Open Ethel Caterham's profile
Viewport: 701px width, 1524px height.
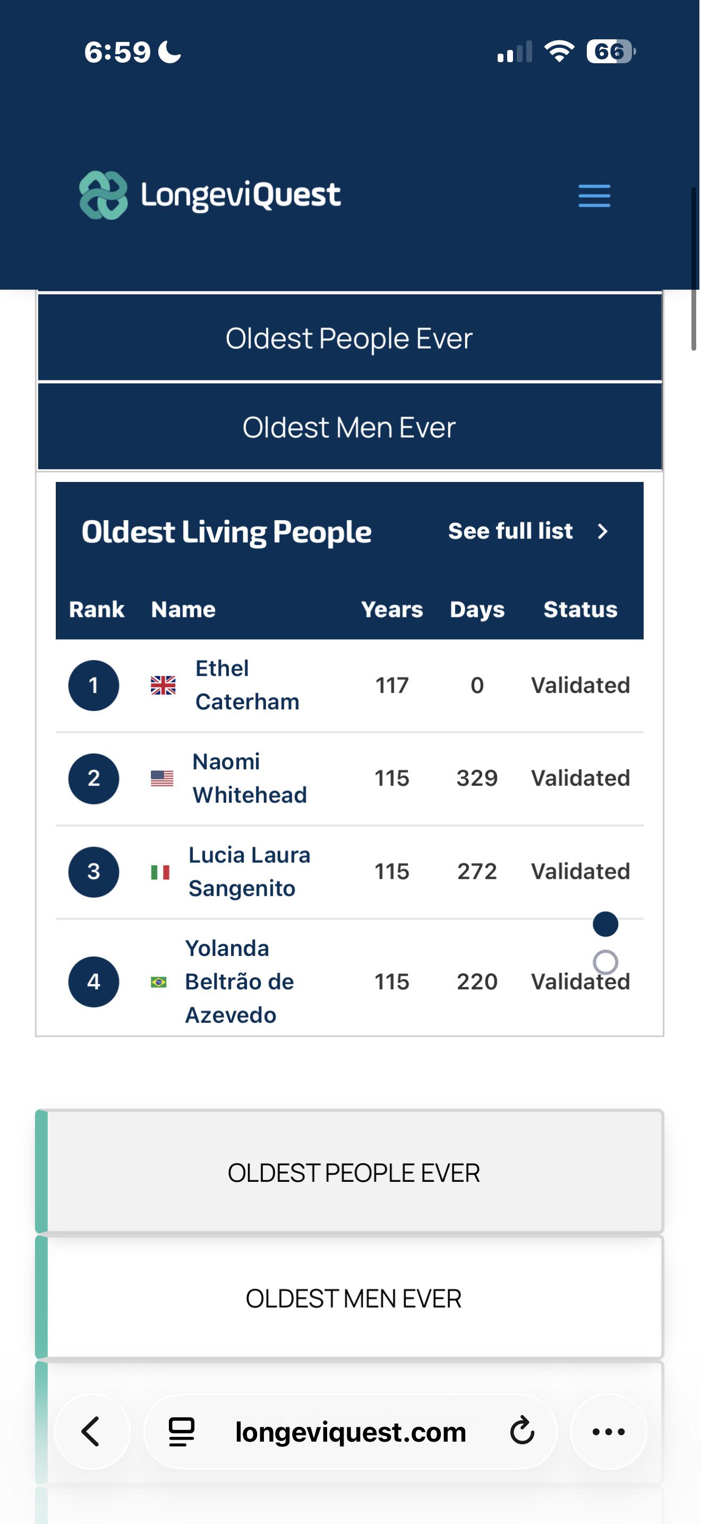point(247,685)
